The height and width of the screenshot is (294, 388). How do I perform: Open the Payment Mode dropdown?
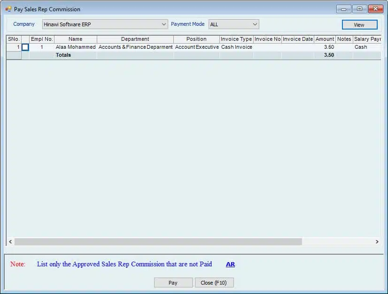(233, 24)
